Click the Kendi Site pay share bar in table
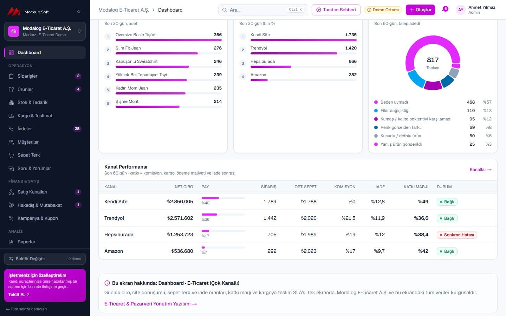Image resolution: width=506 pixels, height=316 pixels. (x=223, y=198)
